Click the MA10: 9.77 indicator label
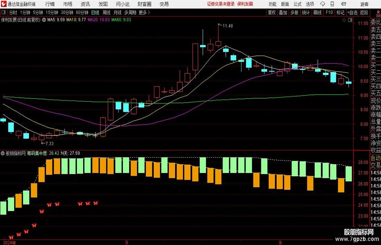Screen dimensions: 381x245 pos(76,20)
